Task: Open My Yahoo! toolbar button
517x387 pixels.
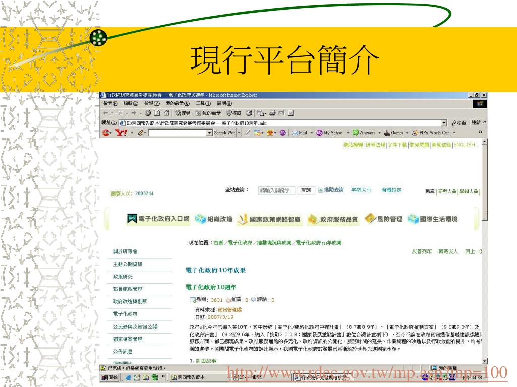Action: click(x=330, y=133)
